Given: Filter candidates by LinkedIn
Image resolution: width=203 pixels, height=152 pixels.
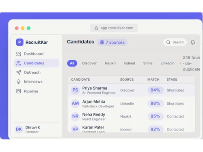Looking at the screenshot, I should click(x=168, y=63).
